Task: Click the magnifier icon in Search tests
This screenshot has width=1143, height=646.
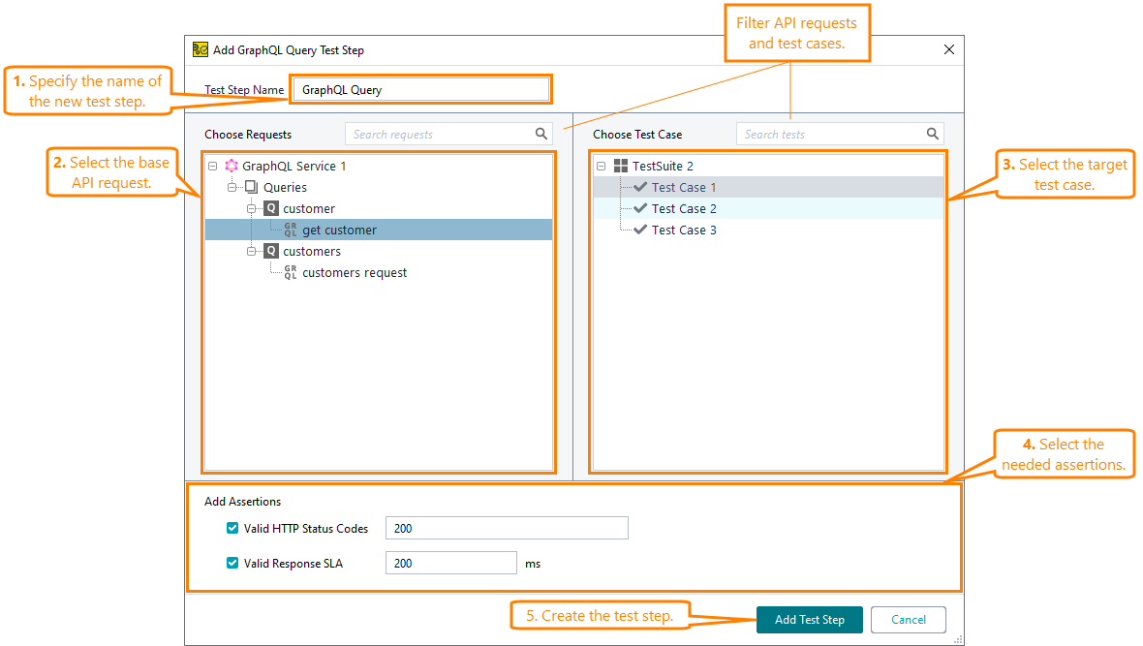Action: click(x=933, y=133)
